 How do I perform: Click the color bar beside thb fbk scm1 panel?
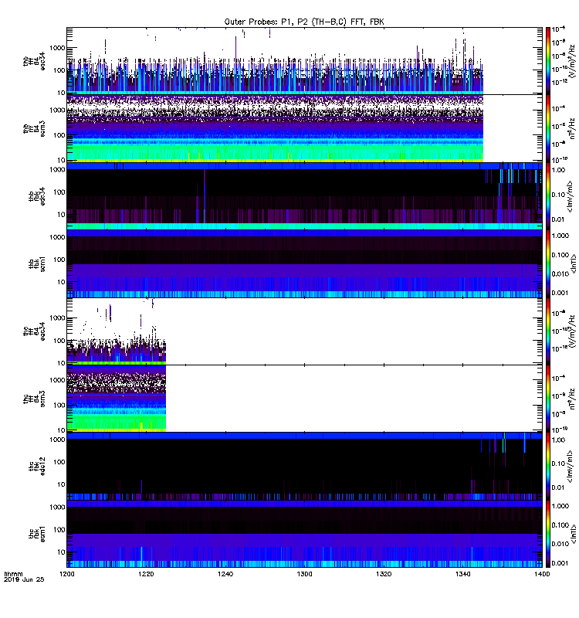tap(548, 263)
